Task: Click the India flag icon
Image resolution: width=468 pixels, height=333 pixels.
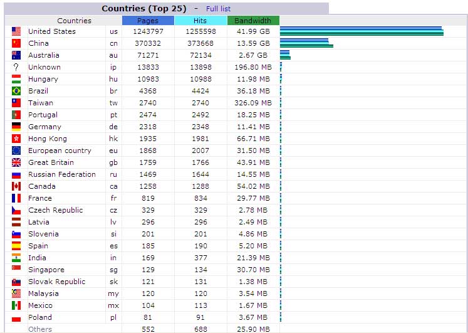Action: [x=16, y=258]
